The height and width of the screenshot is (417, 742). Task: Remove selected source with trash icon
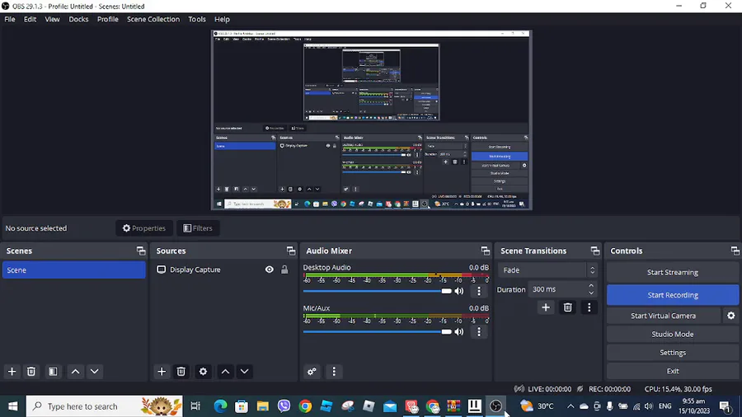coord(181,372)
